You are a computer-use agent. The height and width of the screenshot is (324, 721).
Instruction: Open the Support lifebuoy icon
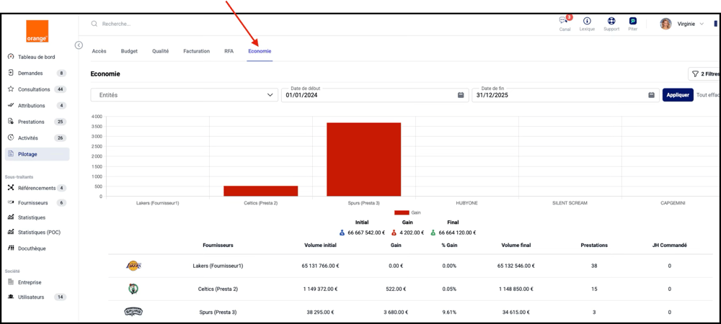611,21
